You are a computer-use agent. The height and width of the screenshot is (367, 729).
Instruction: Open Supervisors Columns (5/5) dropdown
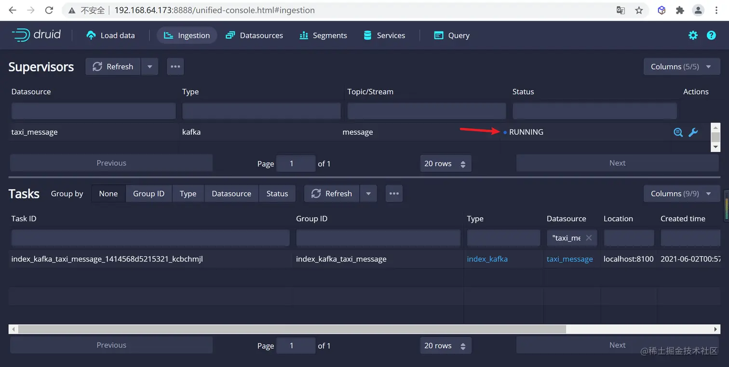682,66
